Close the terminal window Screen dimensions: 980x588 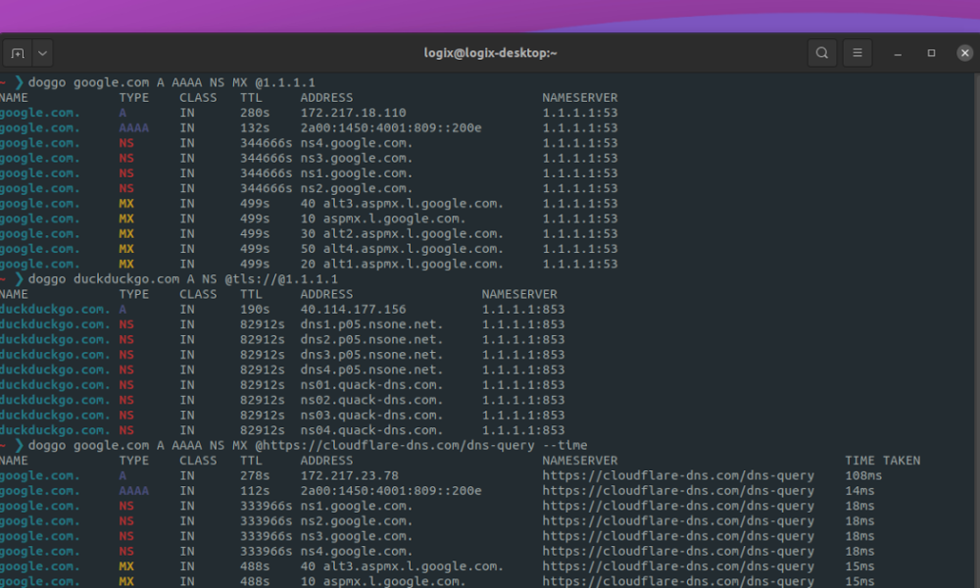[964, 53]
